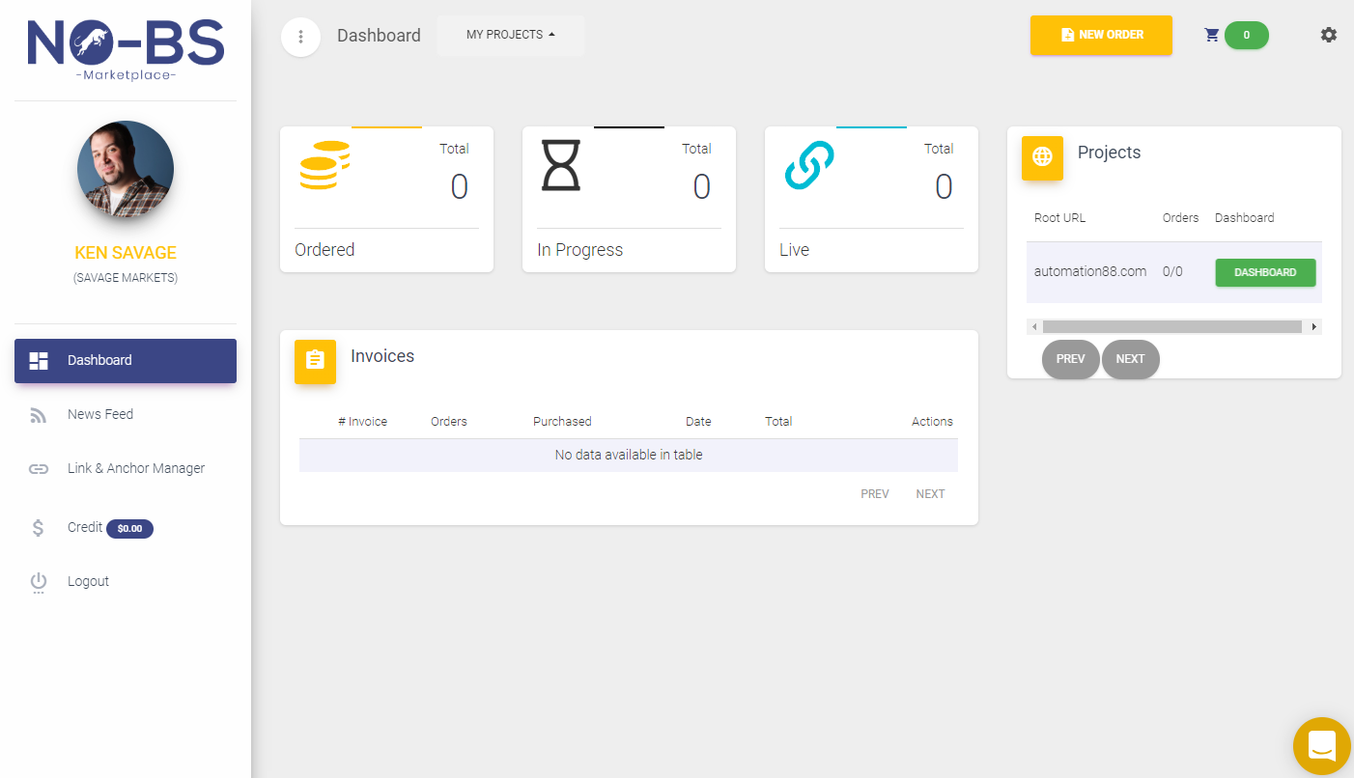Click the News Feed RSS icon

(39, 415)
